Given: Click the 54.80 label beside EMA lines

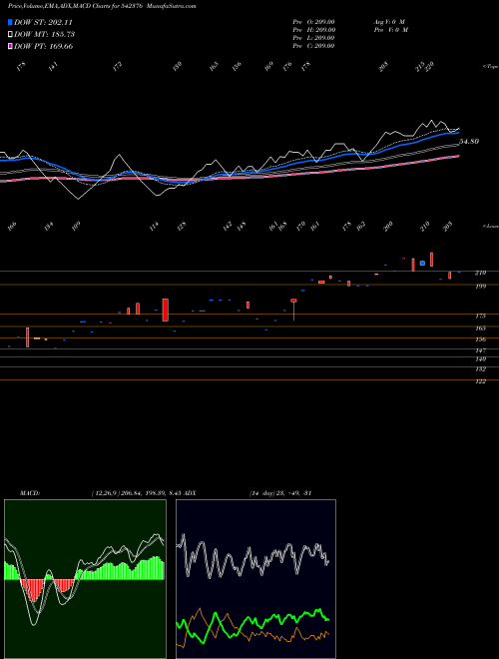Looking at the screenshot, I should coord(469,142).
